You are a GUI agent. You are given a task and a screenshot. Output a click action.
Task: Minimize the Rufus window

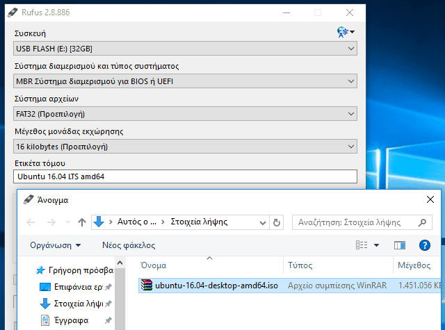coord(286,13)
